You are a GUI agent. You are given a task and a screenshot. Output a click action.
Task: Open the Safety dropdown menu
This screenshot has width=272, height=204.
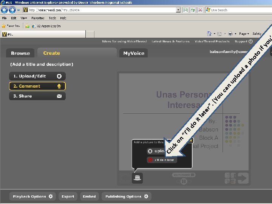(258, 34)
